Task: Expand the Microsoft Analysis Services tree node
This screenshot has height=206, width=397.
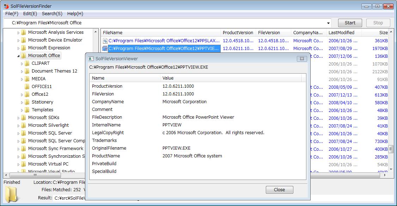Action: point(18,33)
